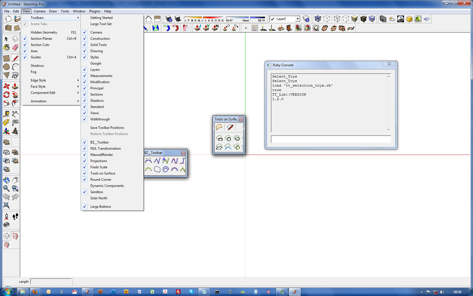Expand the Toolbars submenu
The height and width of the screenshot is (296, 473).
(51, 18)
